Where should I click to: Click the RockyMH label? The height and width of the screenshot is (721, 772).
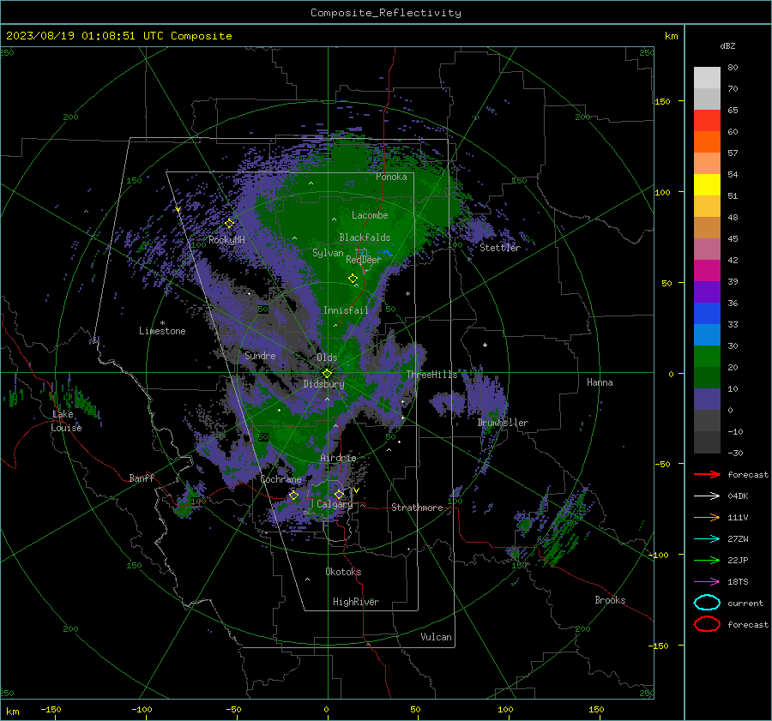pyautogui.click(x=226, y=240)
